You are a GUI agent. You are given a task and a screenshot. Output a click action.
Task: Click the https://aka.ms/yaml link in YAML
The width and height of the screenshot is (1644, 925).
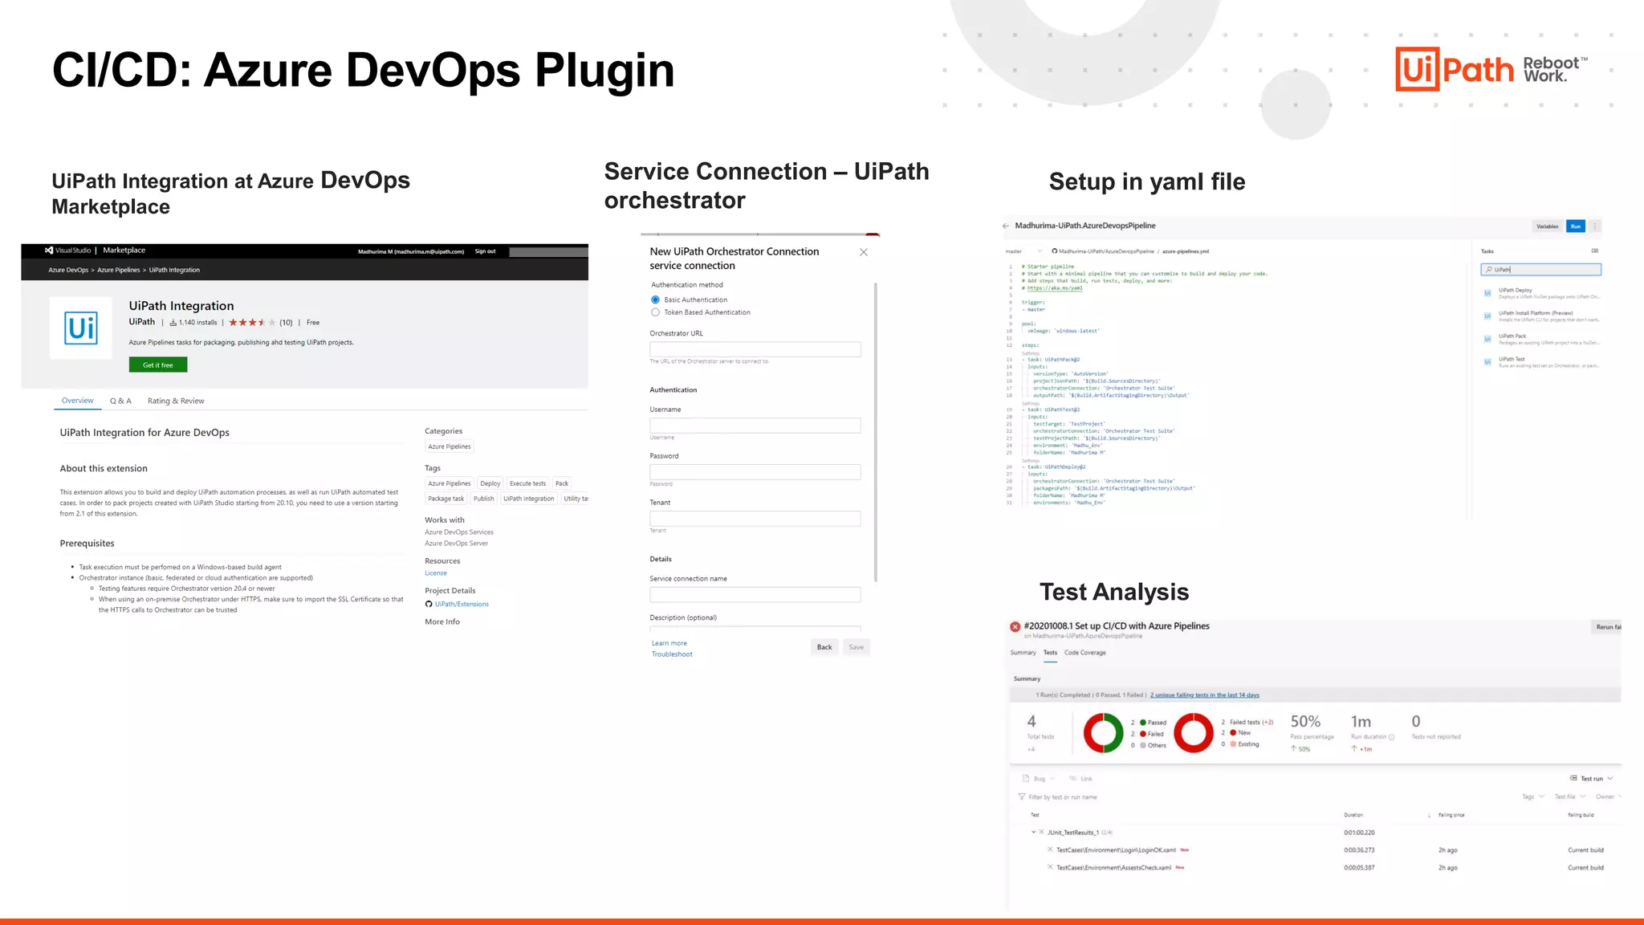pyautogui.click(x=1055, y=288)
